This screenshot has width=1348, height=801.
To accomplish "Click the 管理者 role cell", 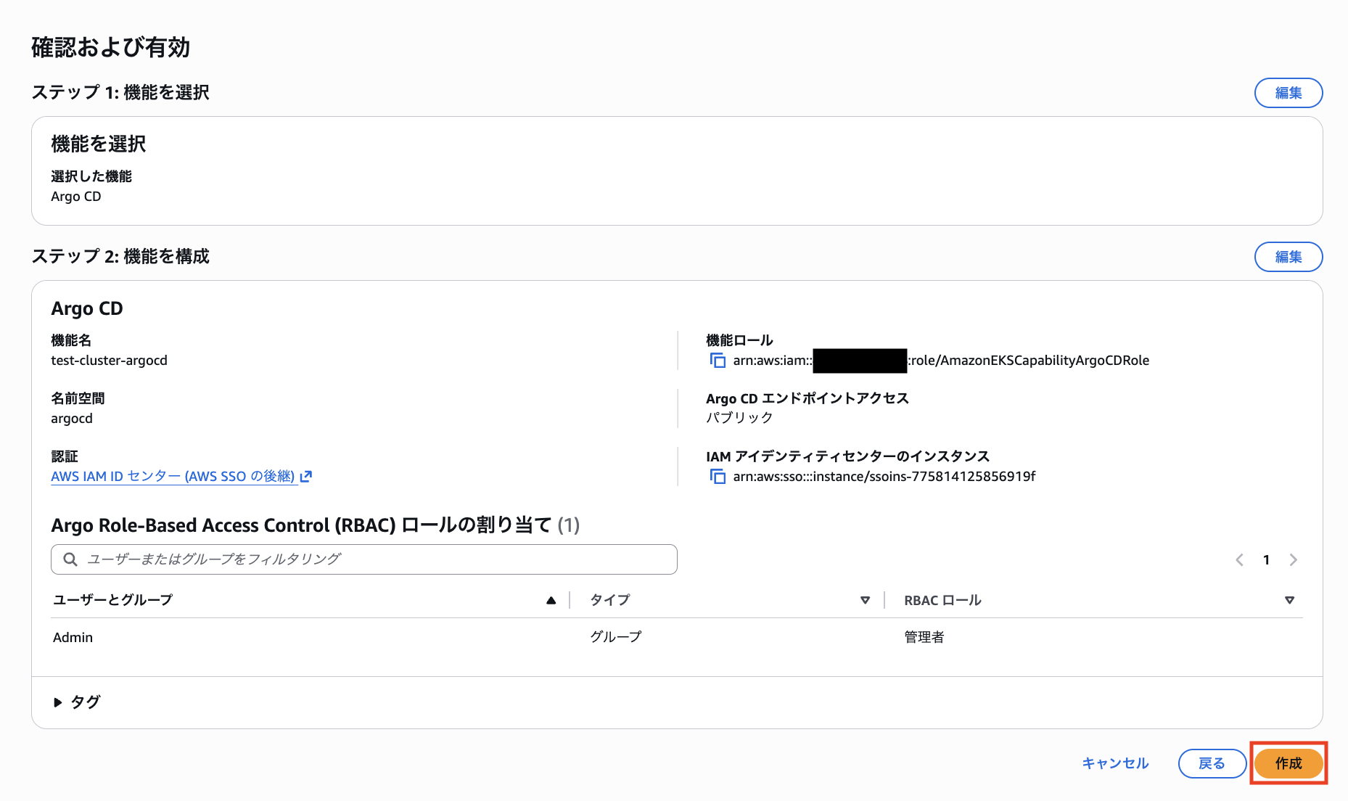I will coord(924,637).
